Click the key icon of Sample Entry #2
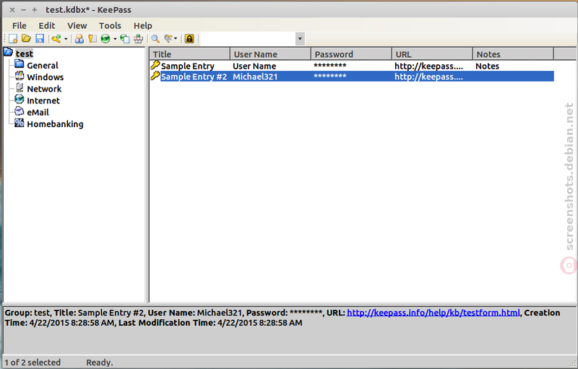The image size is (578, 369). pyautogui.click(x=155, y=76)
